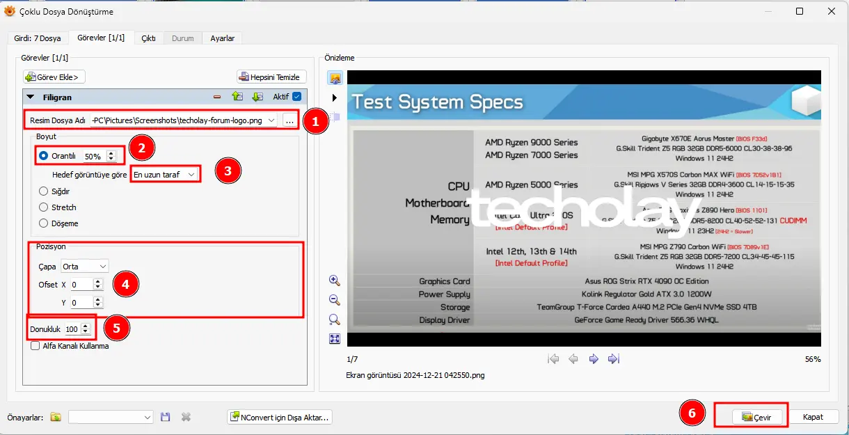Save the current preset with floppy icon
Screen dimensions: 849x435
[166, 417]
